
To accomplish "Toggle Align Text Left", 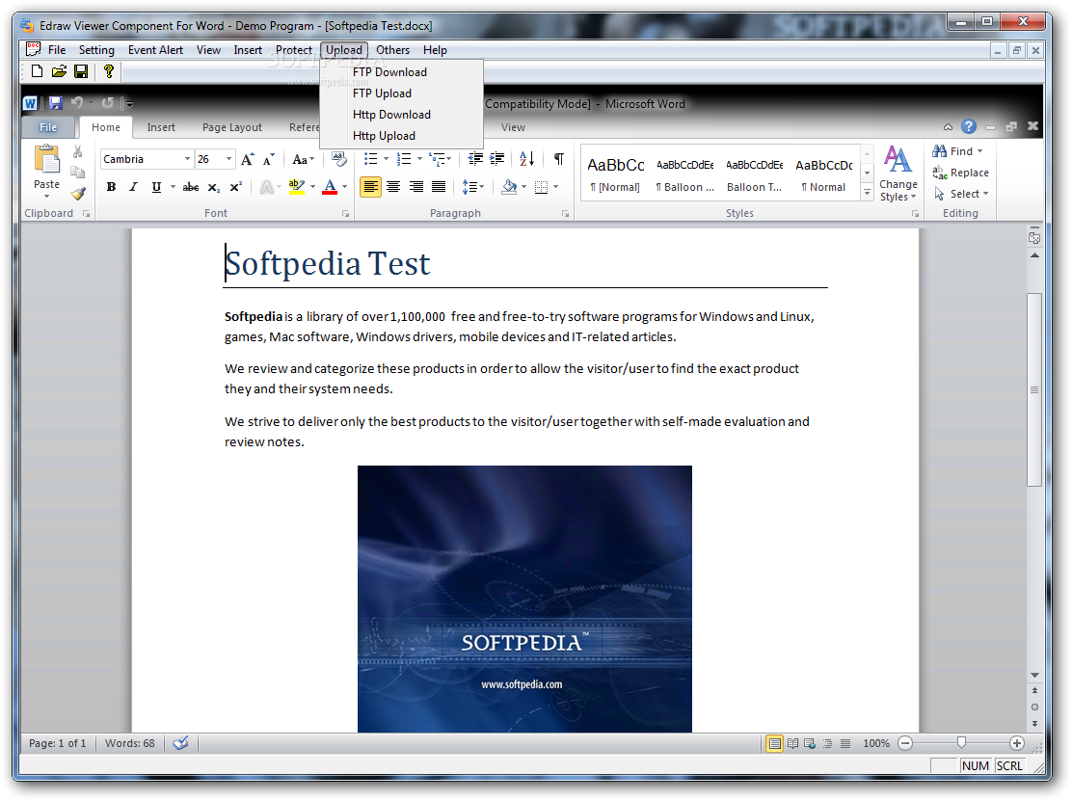I will tap(370, 187).
